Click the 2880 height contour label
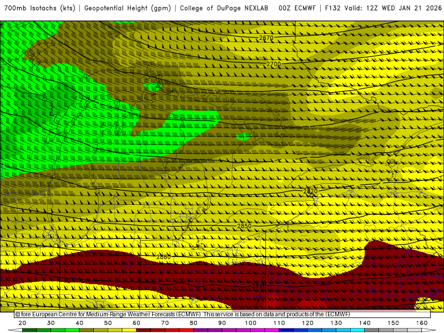The image size is (444, 333). [x=164, y=257]
